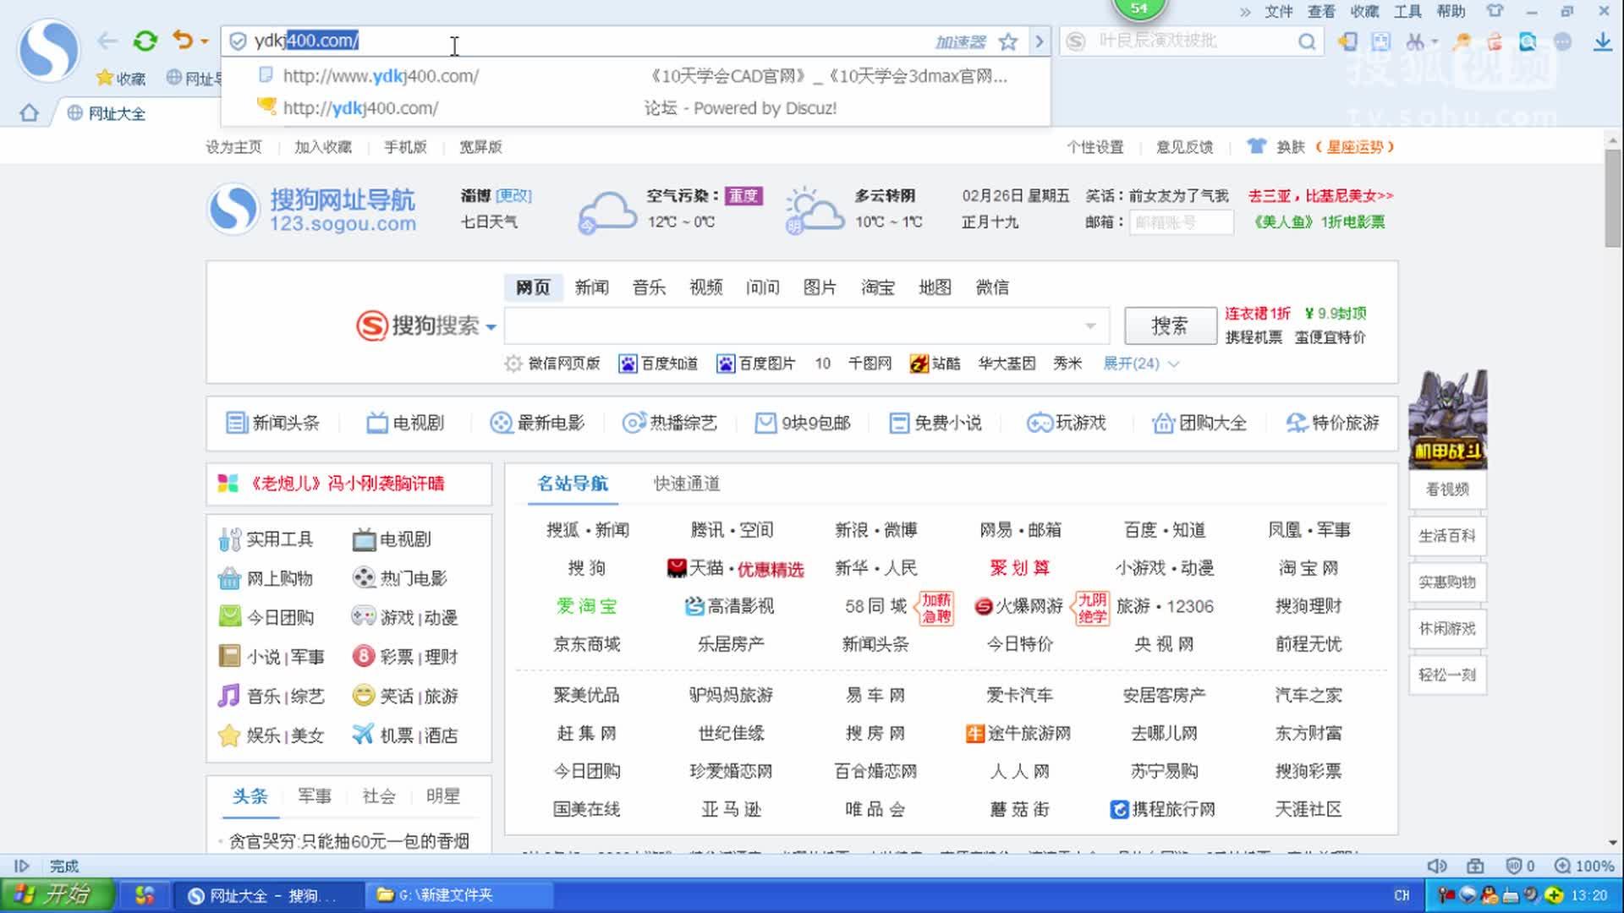
Task: Toggle the 加速器 accelerator in address bar
Action: [x=960, y=41]
